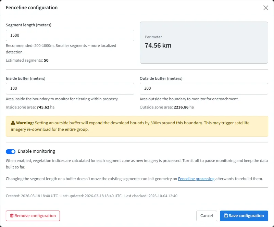Click the Outside buffer (meters) label

161,78
